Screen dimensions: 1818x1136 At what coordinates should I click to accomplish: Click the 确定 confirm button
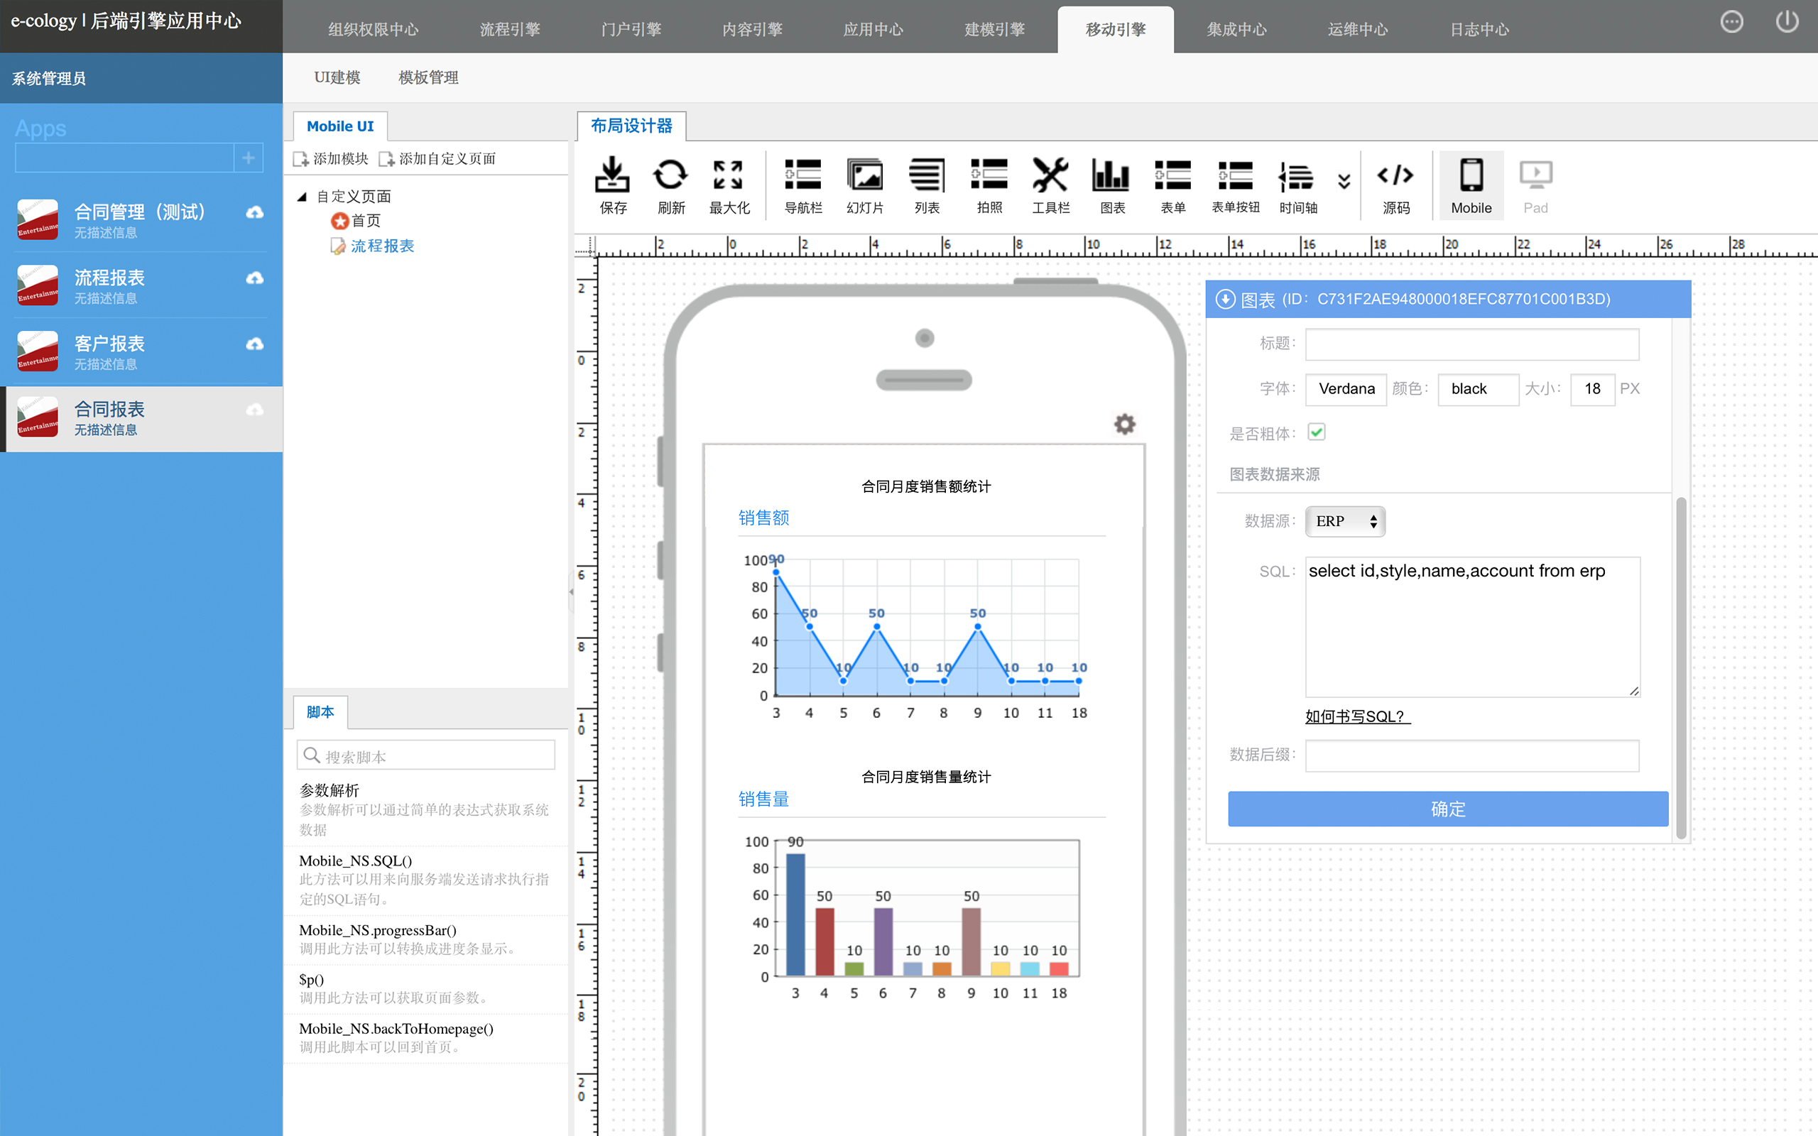click(1447, 809)
